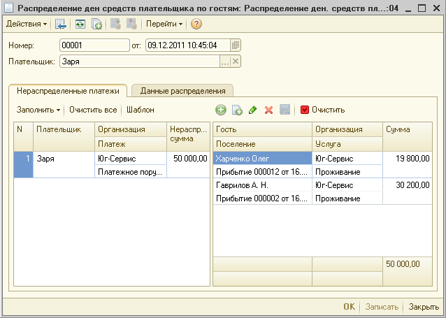Click the Записать button
446x318 pixels.
382,307
